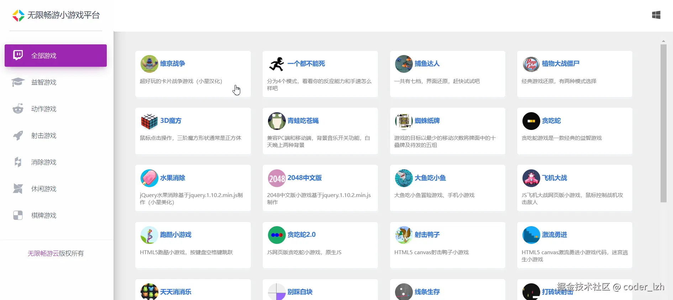
Task: Open the 跑酷小游戏 title link
Action: tap(176, 235)
